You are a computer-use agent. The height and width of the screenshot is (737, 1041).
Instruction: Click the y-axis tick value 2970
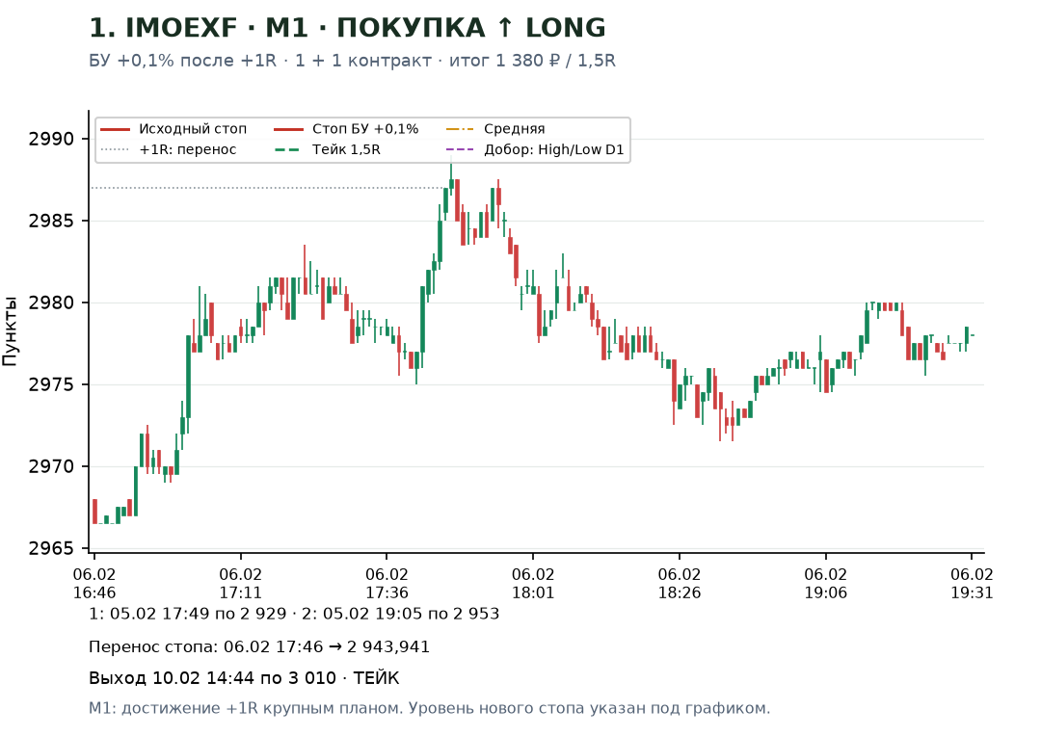(50, 467)
